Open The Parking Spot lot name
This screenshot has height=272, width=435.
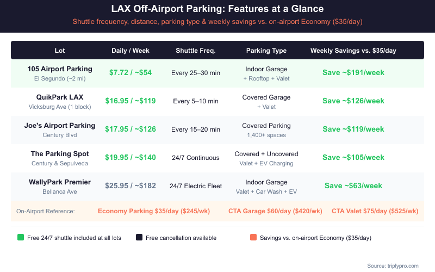[x=60, y=154]
